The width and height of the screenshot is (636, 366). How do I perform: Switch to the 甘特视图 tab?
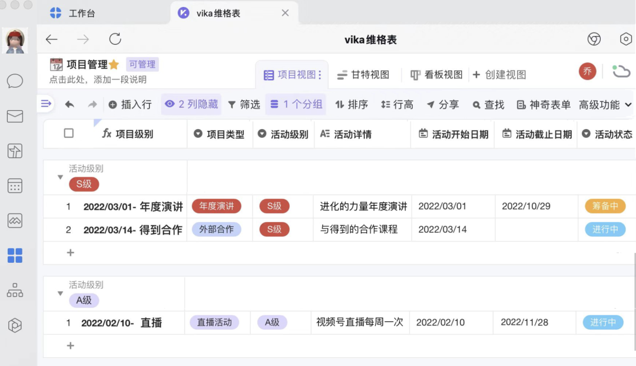click(x=363, y=75)
